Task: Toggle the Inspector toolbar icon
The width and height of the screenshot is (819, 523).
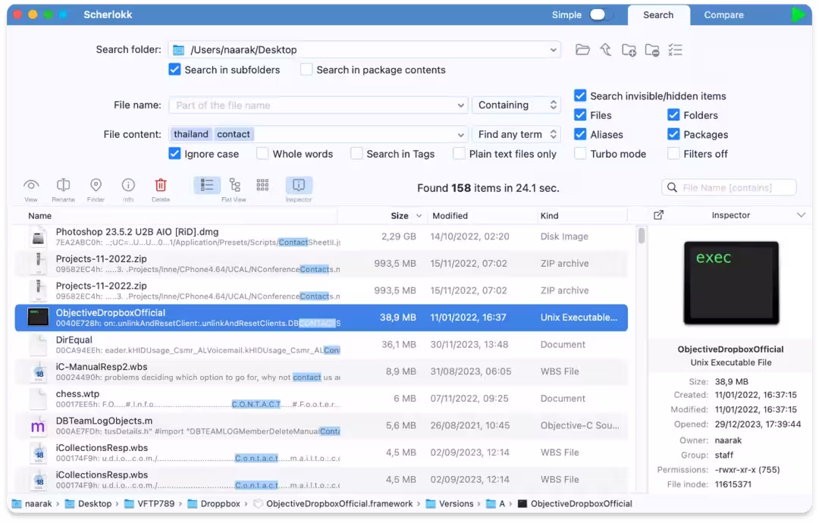Action: coord(299,185)
